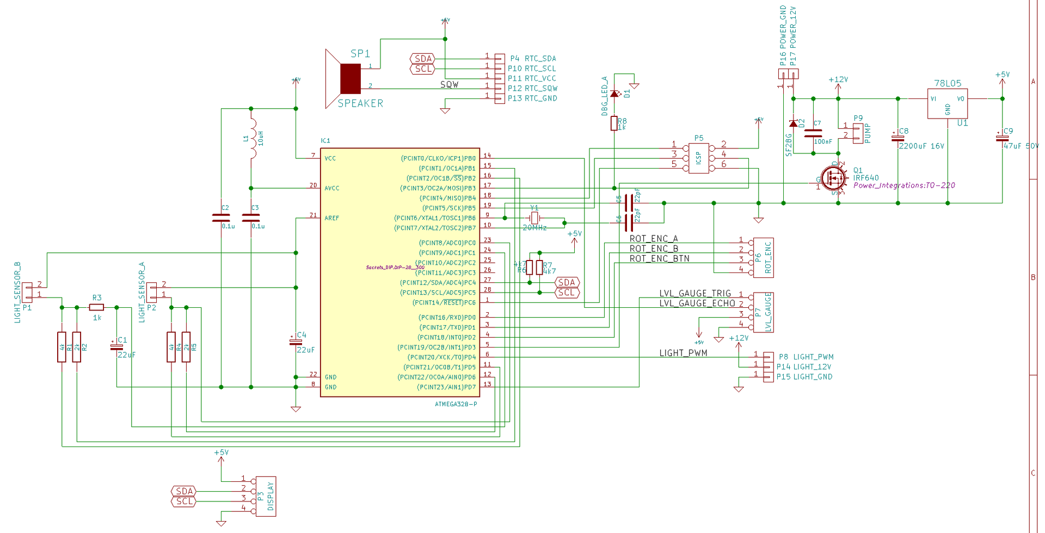
Task: Click the R1 4k resistor body
Action: click(x=62, y=347)
